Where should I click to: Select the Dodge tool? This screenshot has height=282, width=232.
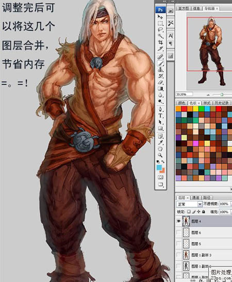coord(160,102)
